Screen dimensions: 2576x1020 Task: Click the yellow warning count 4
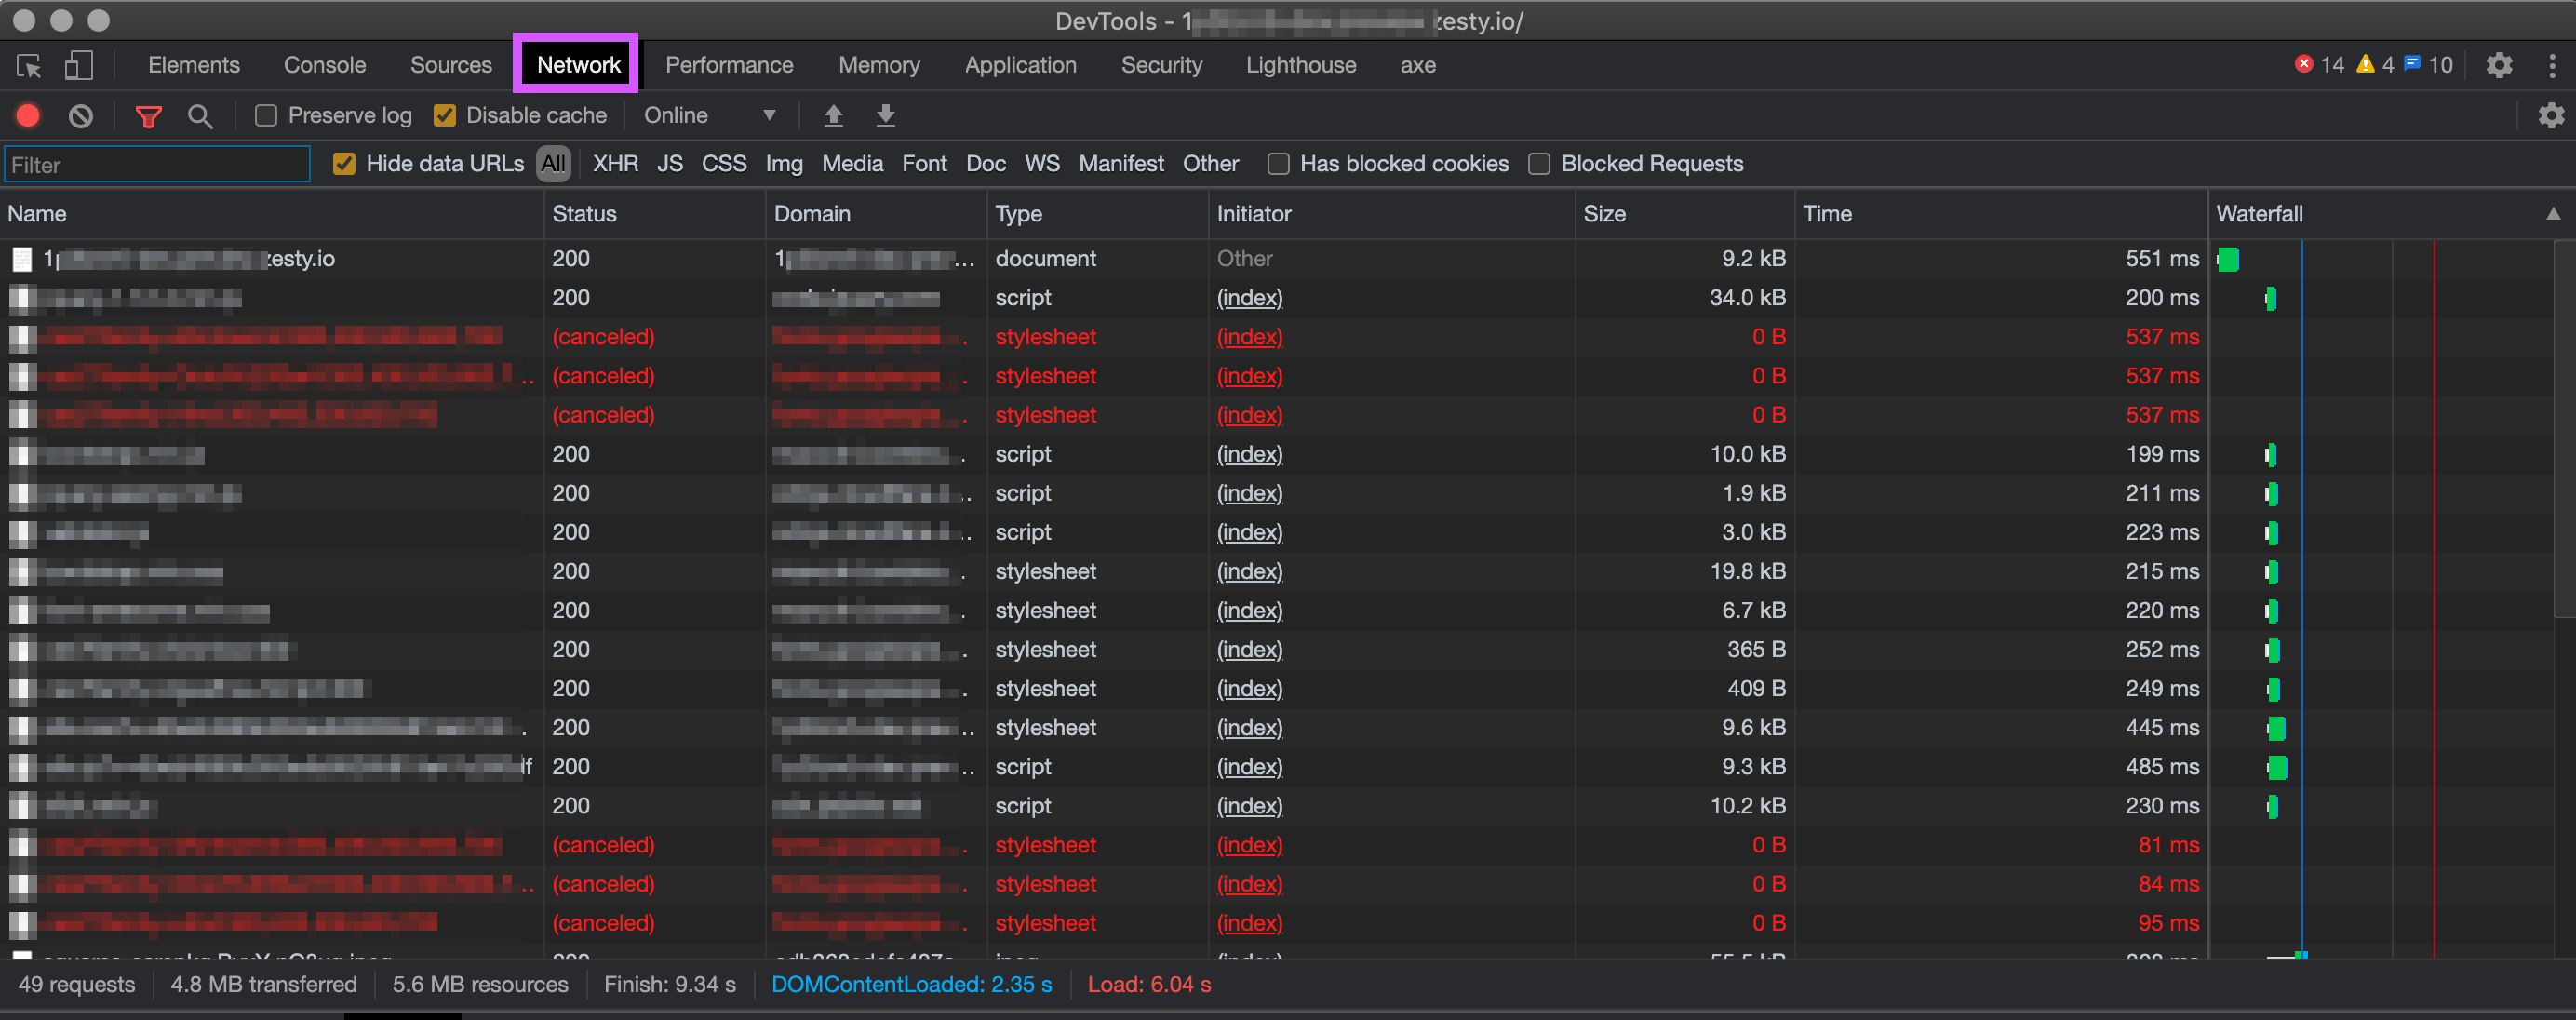click(x=2375, y=65)
